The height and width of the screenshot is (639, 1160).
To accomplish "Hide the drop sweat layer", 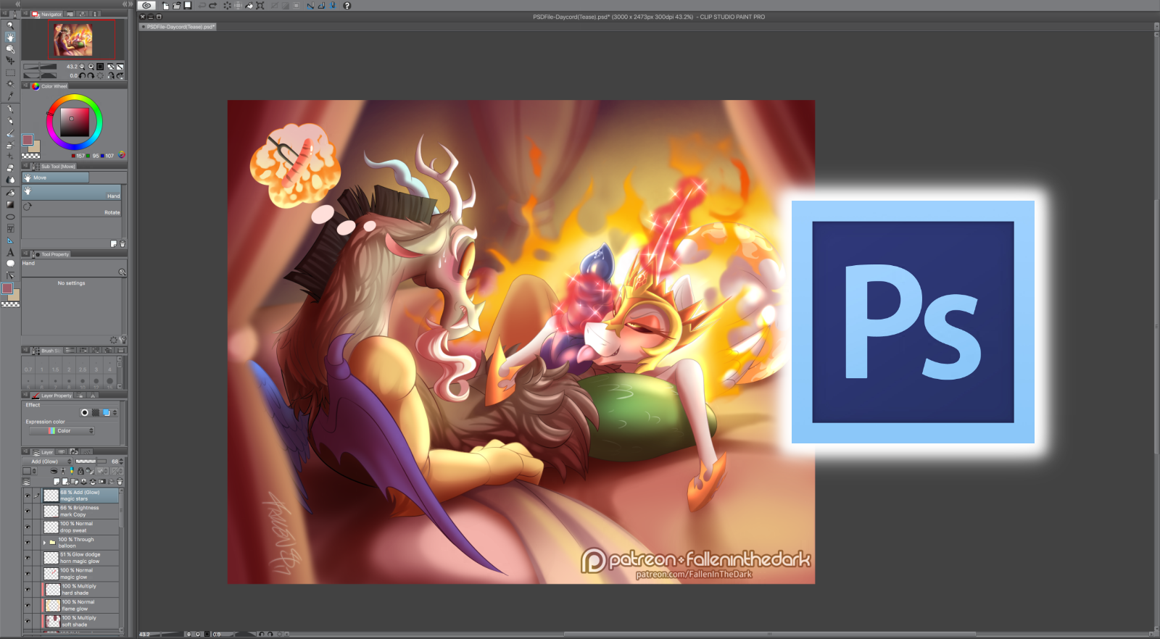I will point(28,527).
